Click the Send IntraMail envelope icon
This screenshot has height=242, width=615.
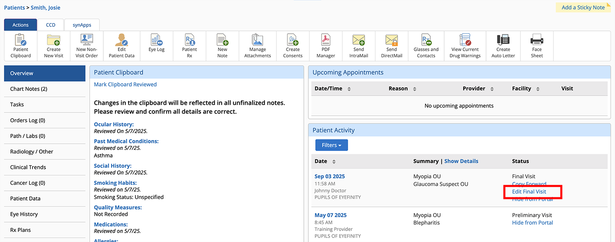point(358,41)
